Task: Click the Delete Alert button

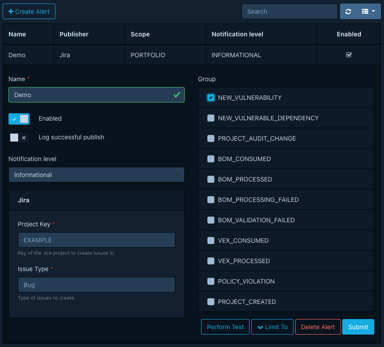Action: pos(318,327)
